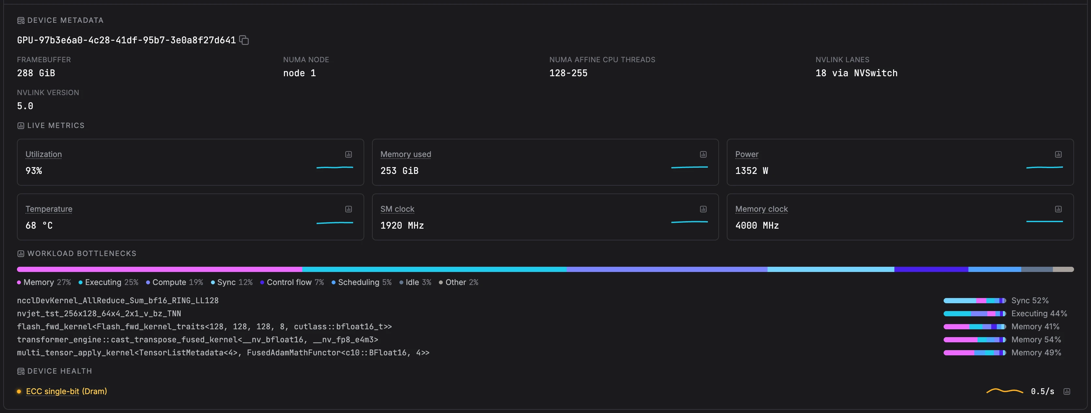1091x413 pixels.
Task: Select the Compute 19% legend entry
Action: point(174,282)
